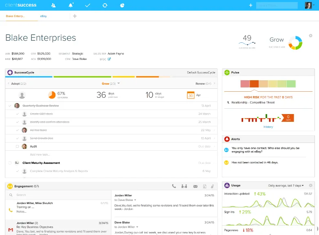Toggle Complete Onsite Maturity Analysis checkmark
This screenshot has height=235, width=319.
[17, 171]
